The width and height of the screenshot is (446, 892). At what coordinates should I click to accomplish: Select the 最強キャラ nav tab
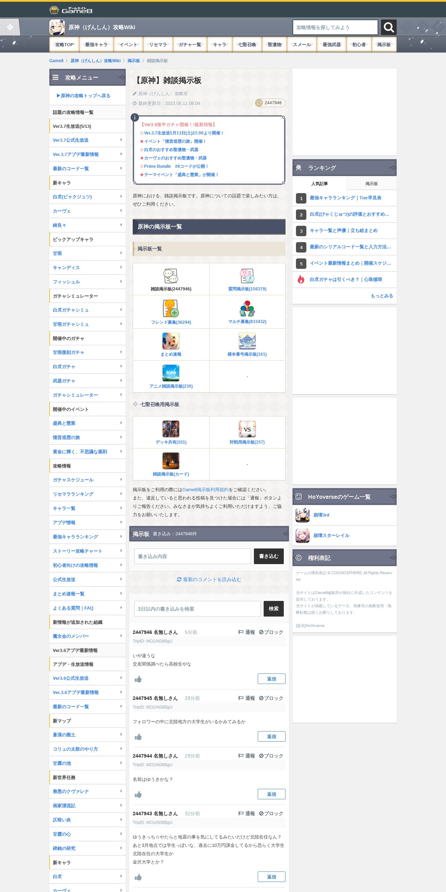coord(96,44)
